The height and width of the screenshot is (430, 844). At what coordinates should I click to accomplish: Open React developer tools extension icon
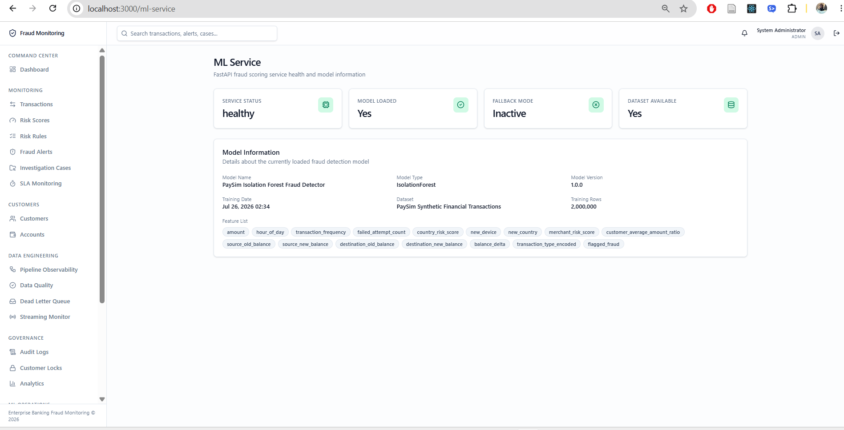751,8
